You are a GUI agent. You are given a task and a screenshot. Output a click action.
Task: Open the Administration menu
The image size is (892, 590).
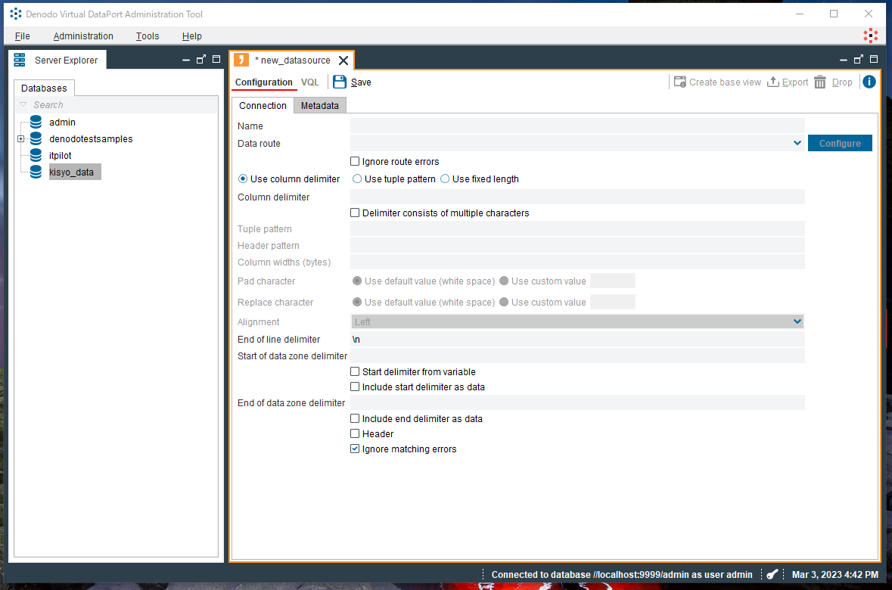[x=83, y=36]
